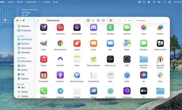Select the Teléfono app icon
The height and width of the screenshot is (110, 182).
point(44,91)
